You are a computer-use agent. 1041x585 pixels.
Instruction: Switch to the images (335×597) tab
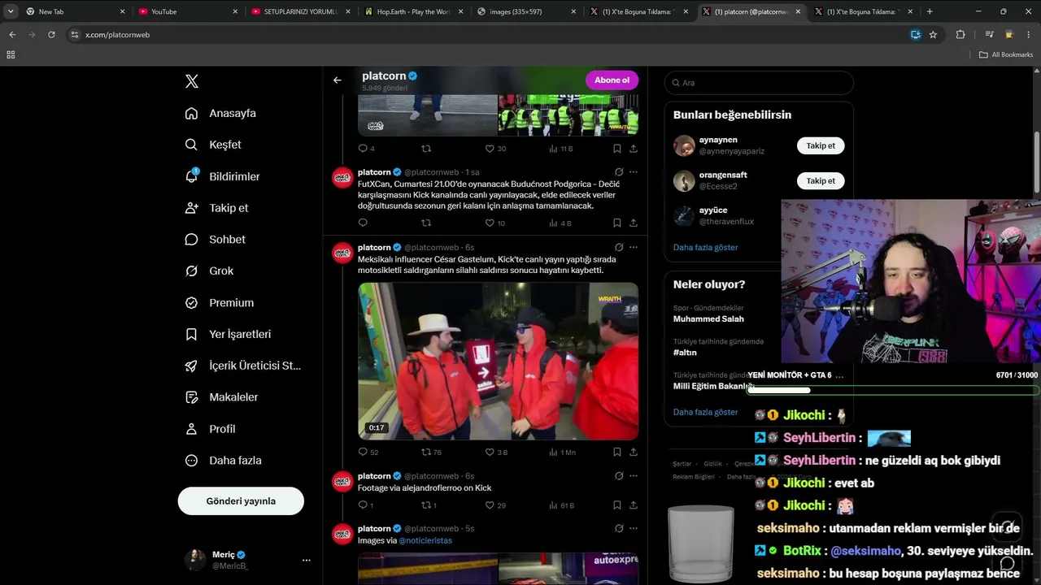526,11
